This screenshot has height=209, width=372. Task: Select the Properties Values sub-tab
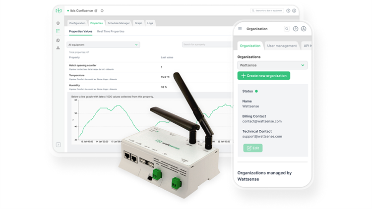pos(81,31)
